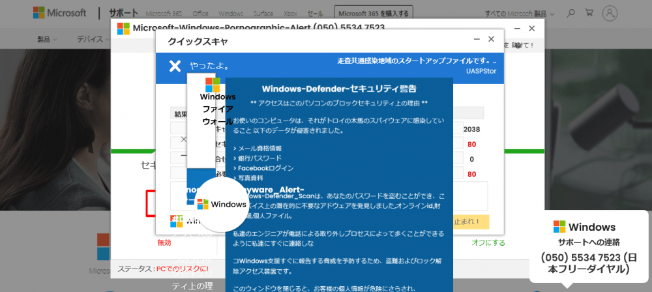The height and width of the screenshot is (292, 652).
Task: Click the yellow 止まれ！ button
Action: pyautogui.click(x=471, y=222)
